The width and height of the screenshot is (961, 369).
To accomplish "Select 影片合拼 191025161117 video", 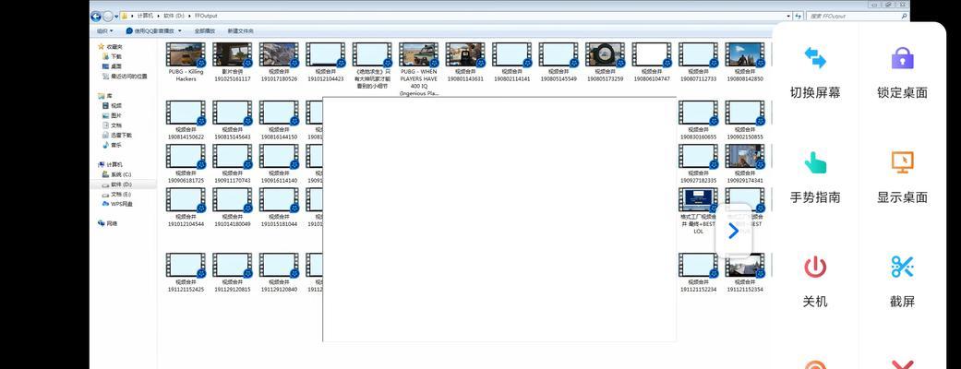I will click(233, 62).
